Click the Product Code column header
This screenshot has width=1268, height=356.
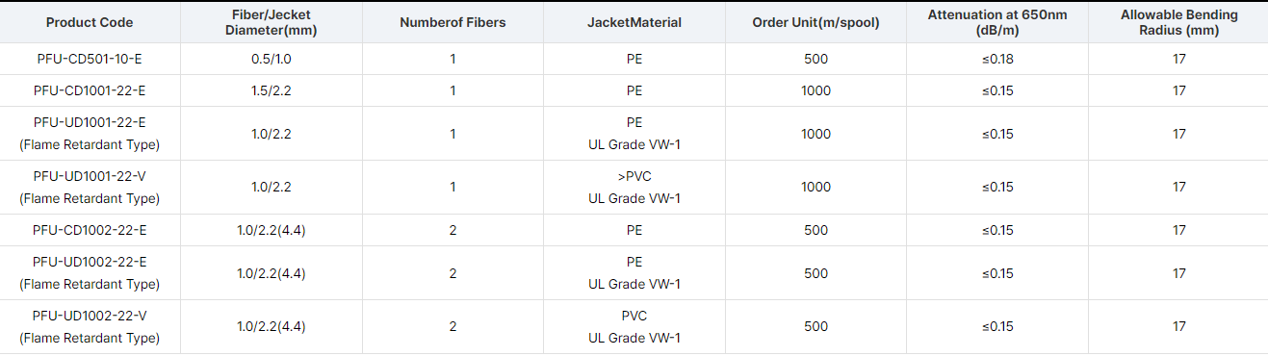(x=90, y=22)
